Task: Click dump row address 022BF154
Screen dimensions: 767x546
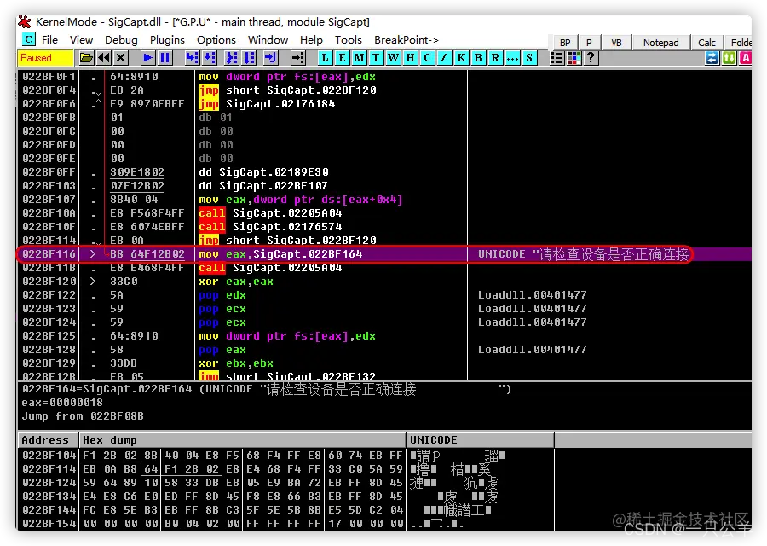Action: point(49,524)
